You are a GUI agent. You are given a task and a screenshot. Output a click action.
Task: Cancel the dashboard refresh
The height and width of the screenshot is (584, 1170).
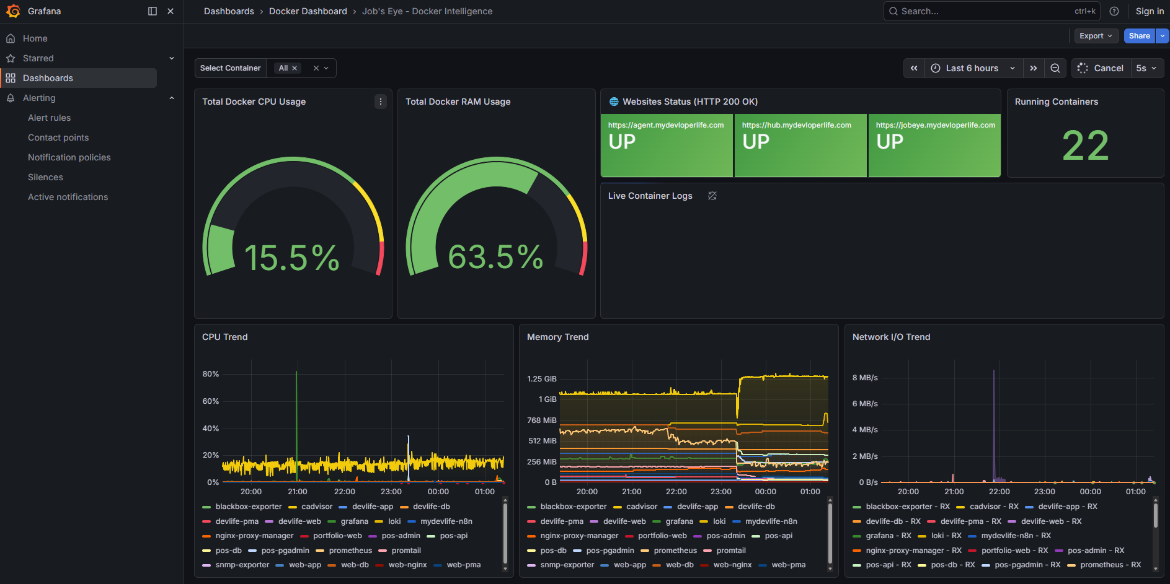(x=1101, y=68)
